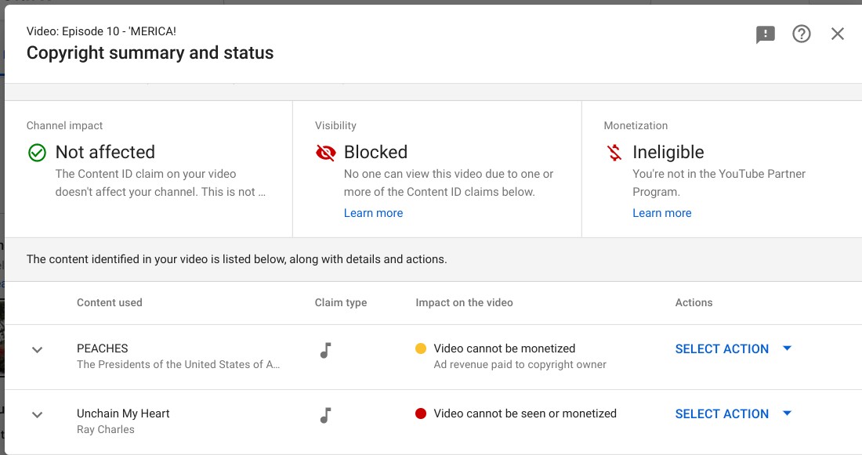Open SELECT ACTION for Unchain My Heart

click(x=721, y=413)
